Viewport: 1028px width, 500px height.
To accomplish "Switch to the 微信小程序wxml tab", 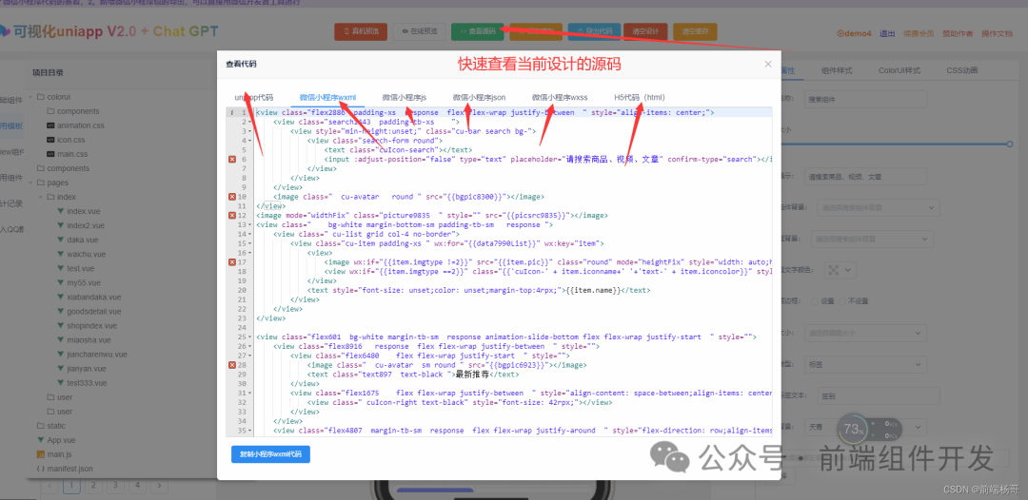I will click(327, 98).
